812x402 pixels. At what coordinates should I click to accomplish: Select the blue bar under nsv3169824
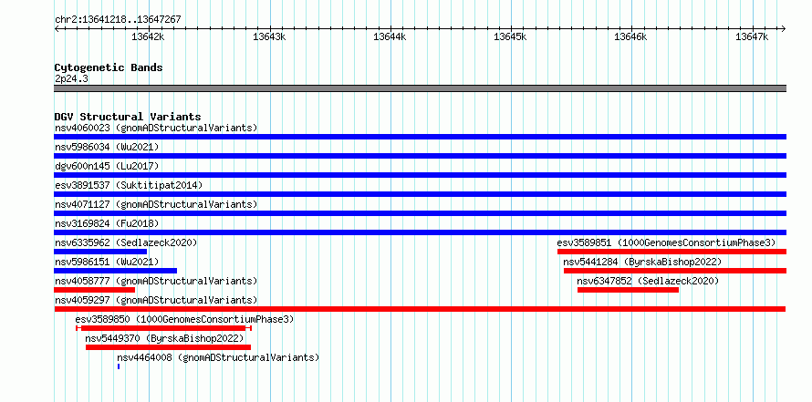coord(420,232)
